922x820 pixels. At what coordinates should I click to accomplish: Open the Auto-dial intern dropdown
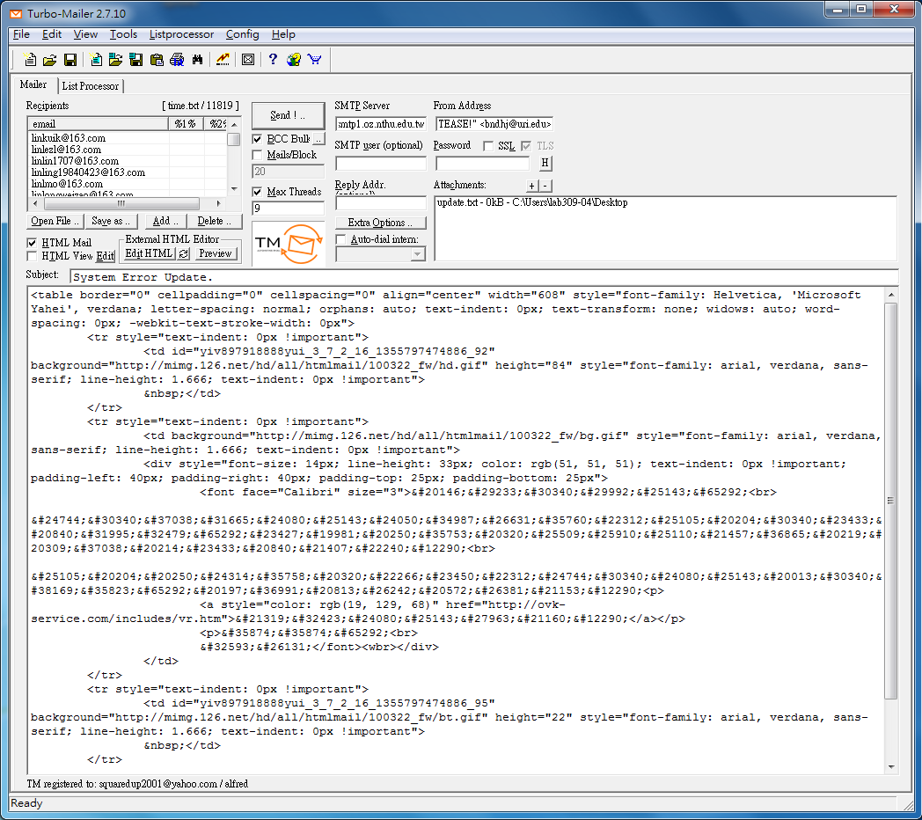click(x=418, y=254)
